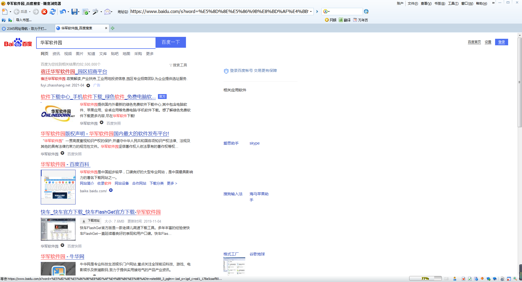Click the 登录 button on Baidu
This screenshot has width=522, height=282.
(502, 42)
